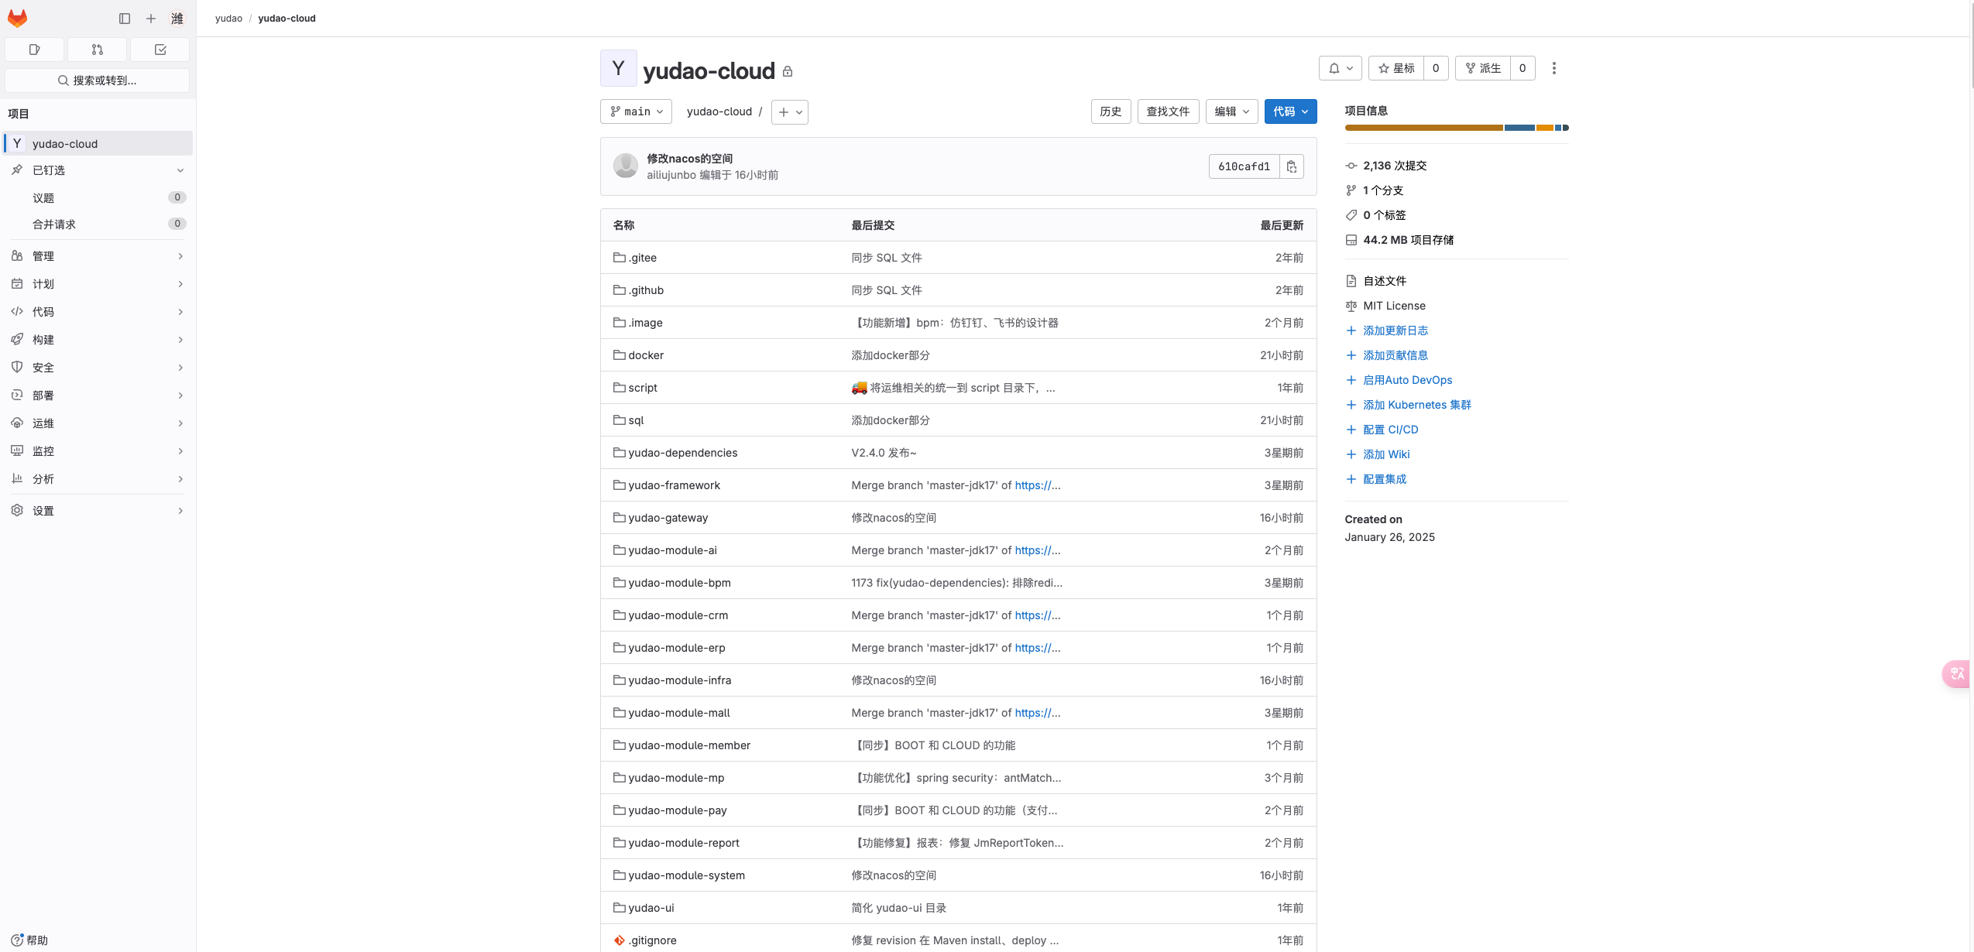1974x952 pixels.
Task: Select yudao-cloud project in sidebar
Action: click(98, 143)
